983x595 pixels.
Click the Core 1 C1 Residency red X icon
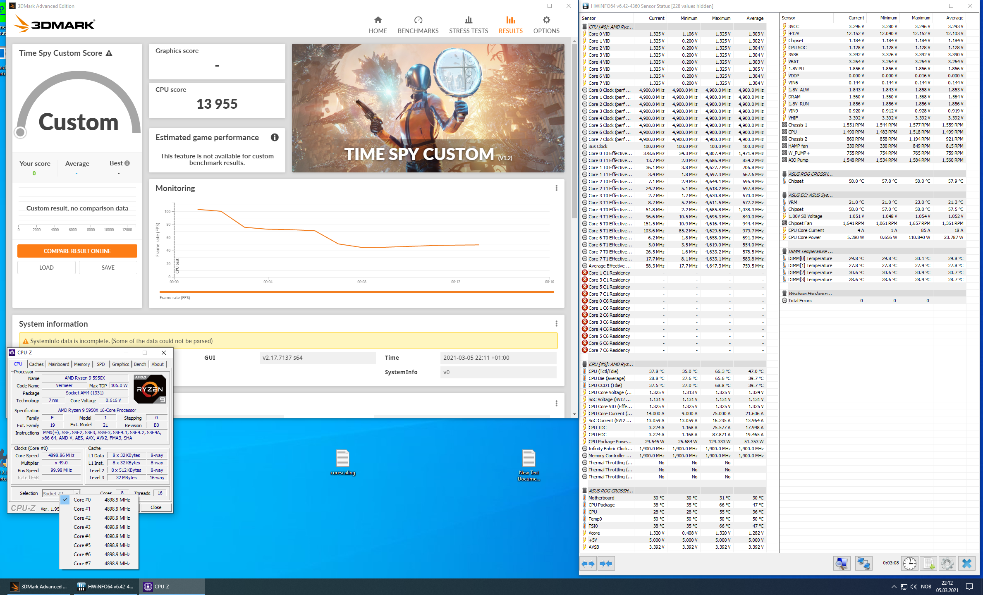[x=585, y=273]
